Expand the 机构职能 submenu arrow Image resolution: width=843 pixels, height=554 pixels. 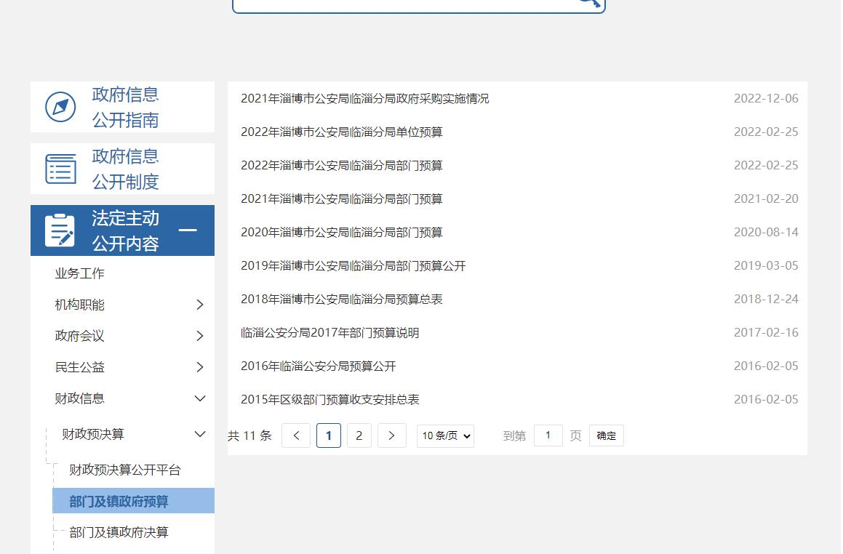tap(200, 305)
